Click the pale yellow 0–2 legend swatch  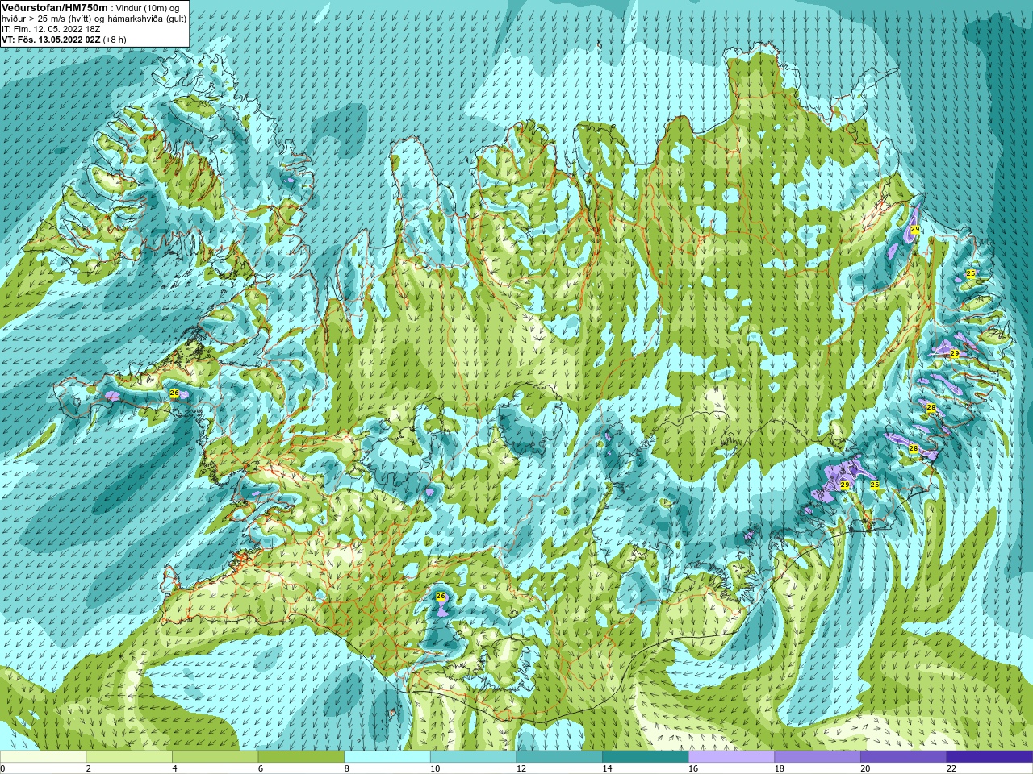tap(43, 757)
